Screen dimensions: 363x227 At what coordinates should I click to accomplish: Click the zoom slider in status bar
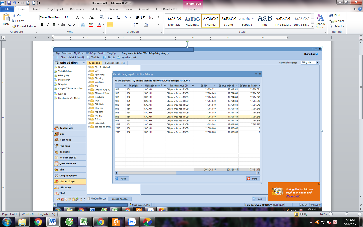[x=347, y=214]
